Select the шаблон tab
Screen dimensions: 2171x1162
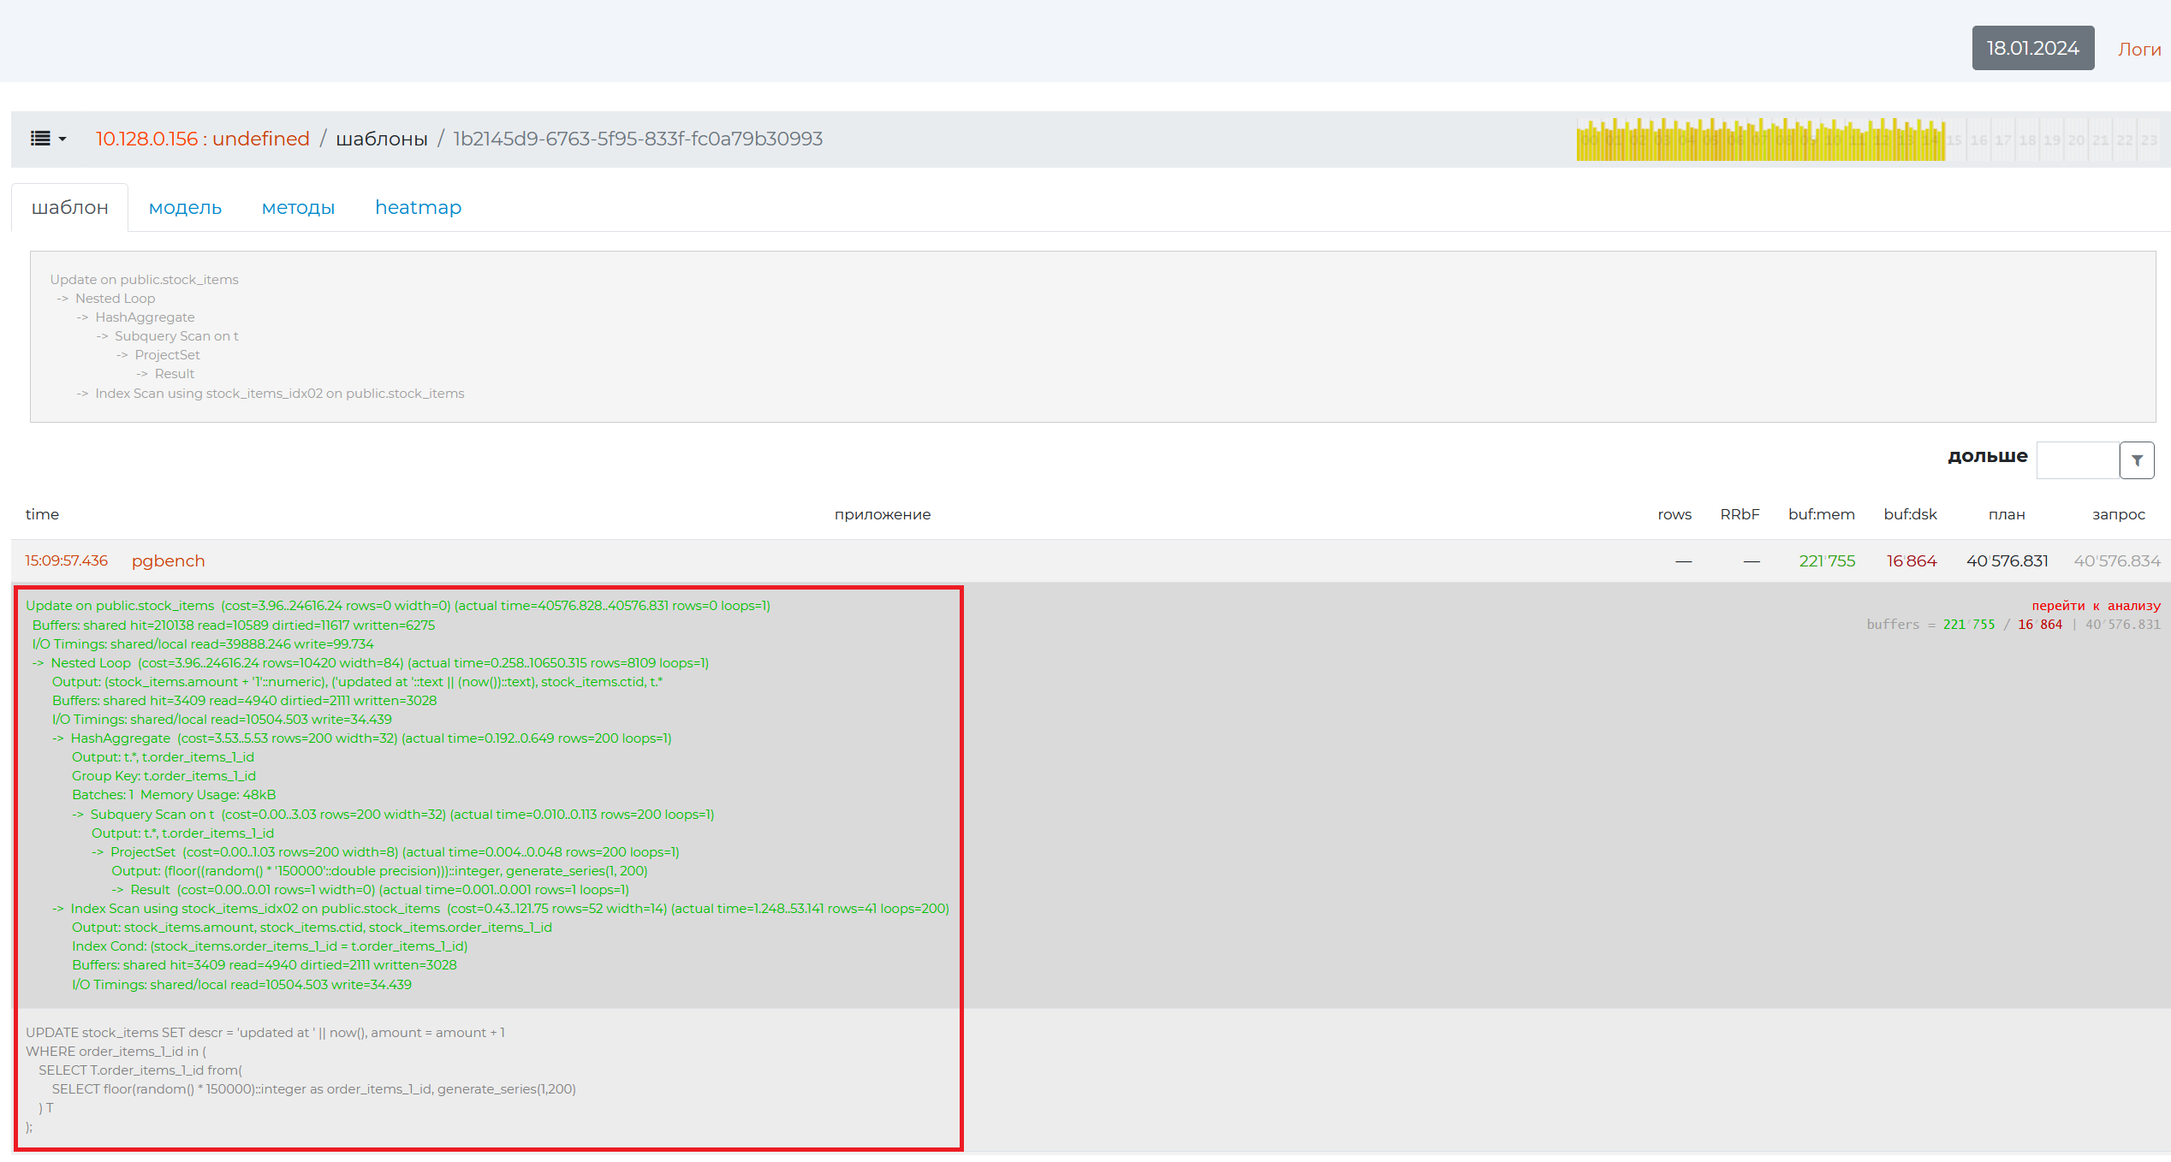click(x=69, y=208)
